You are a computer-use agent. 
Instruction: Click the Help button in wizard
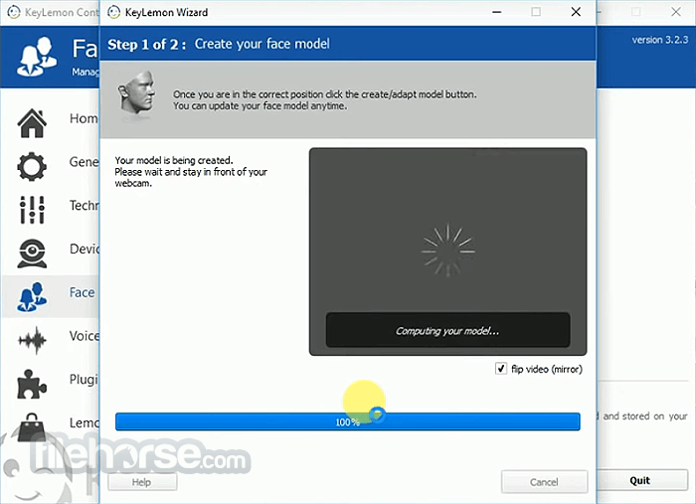click(142, 482)
